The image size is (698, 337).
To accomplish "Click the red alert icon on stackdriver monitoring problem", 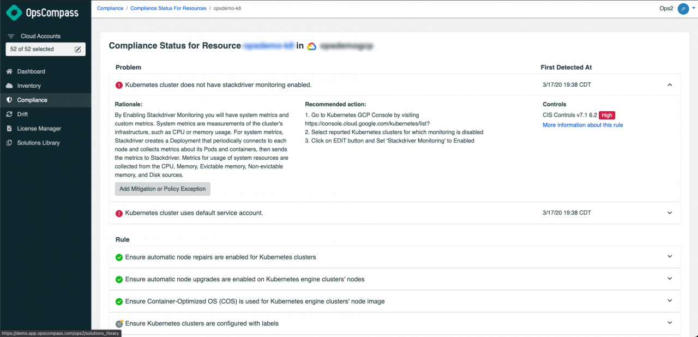I will click(119, 85).
